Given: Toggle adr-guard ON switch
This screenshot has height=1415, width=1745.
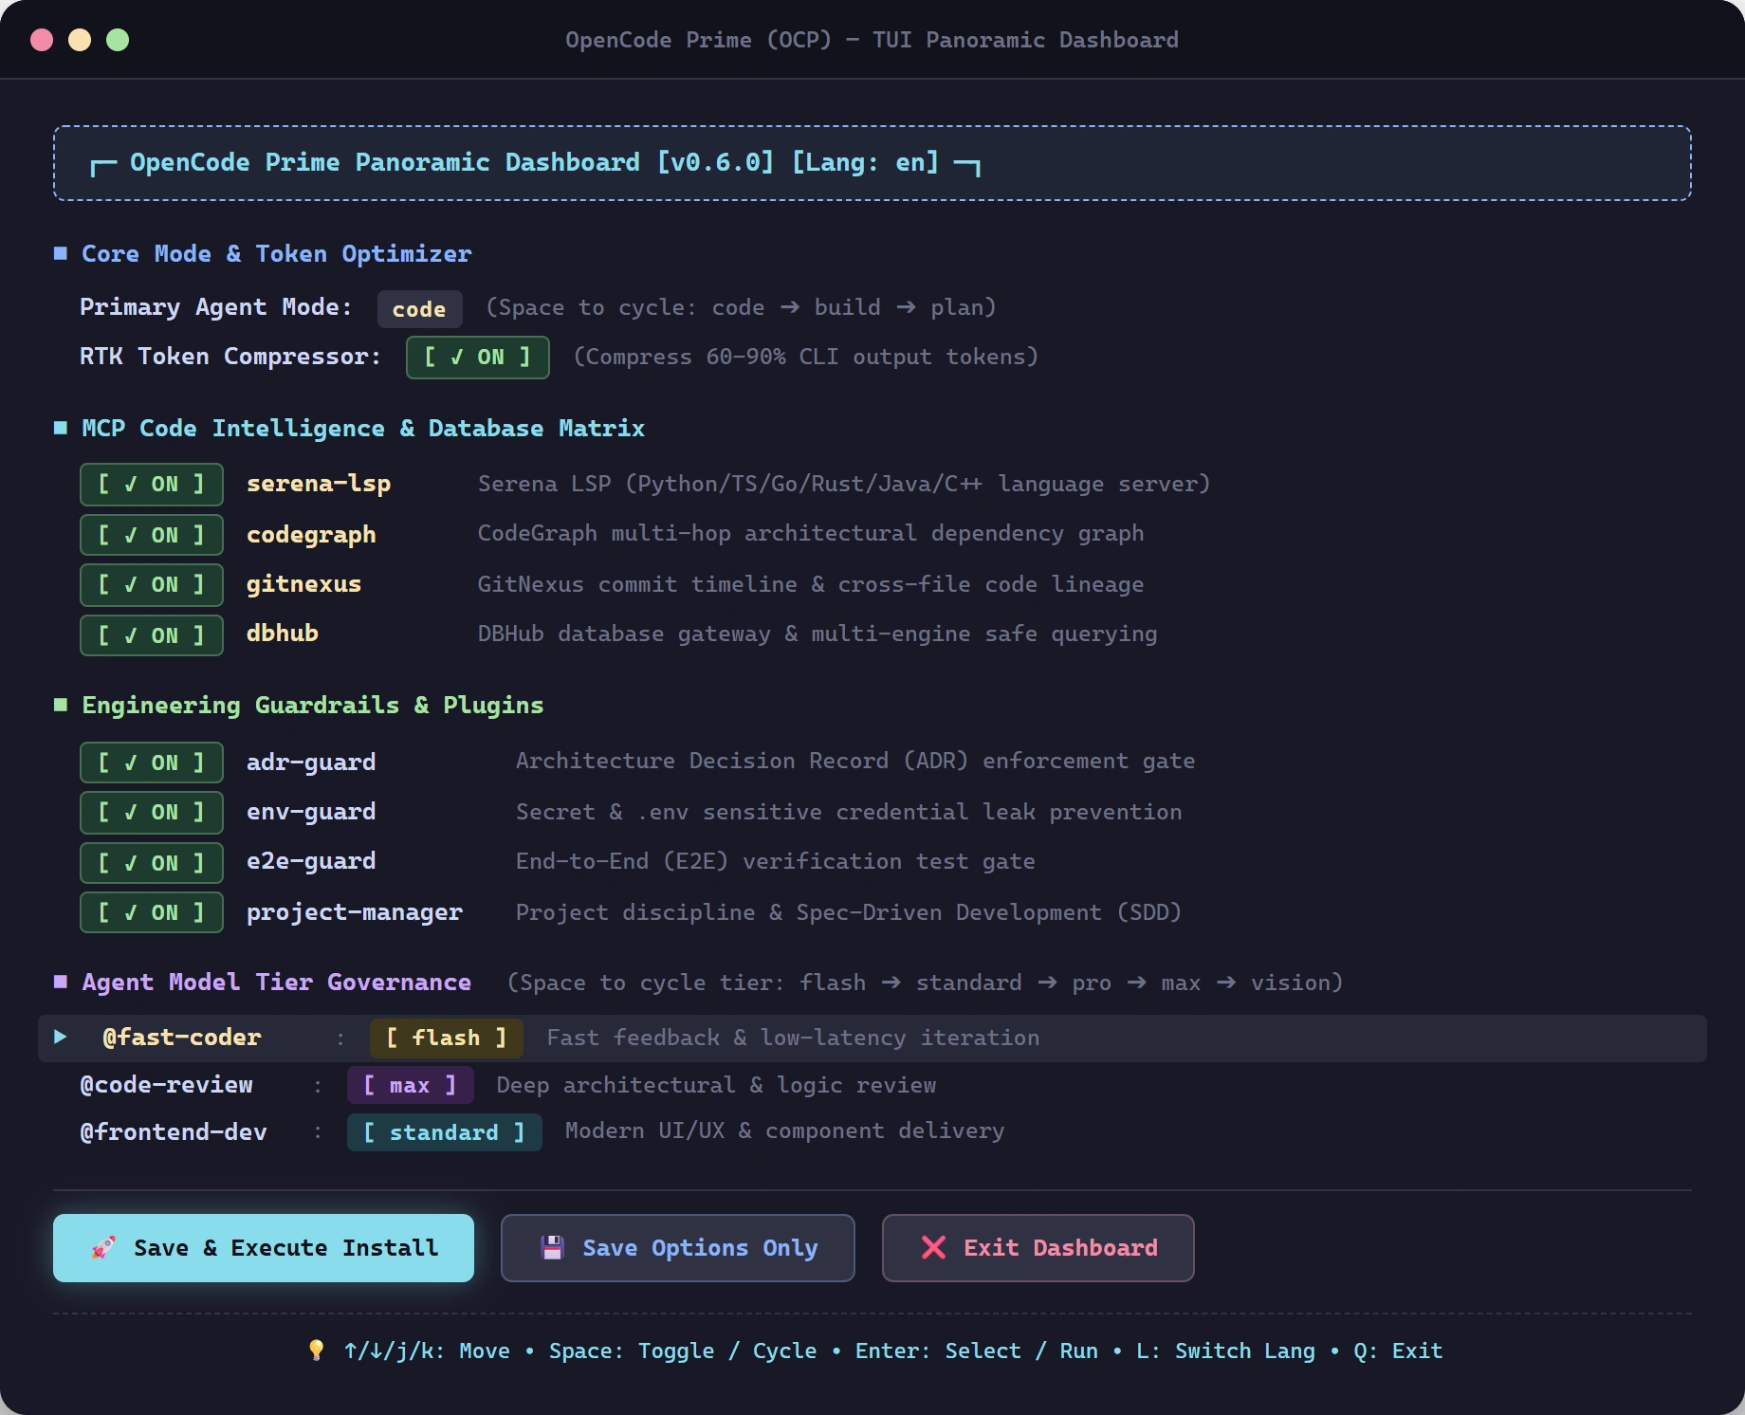Looking at the screenshot, I should (x=152, y=763).
